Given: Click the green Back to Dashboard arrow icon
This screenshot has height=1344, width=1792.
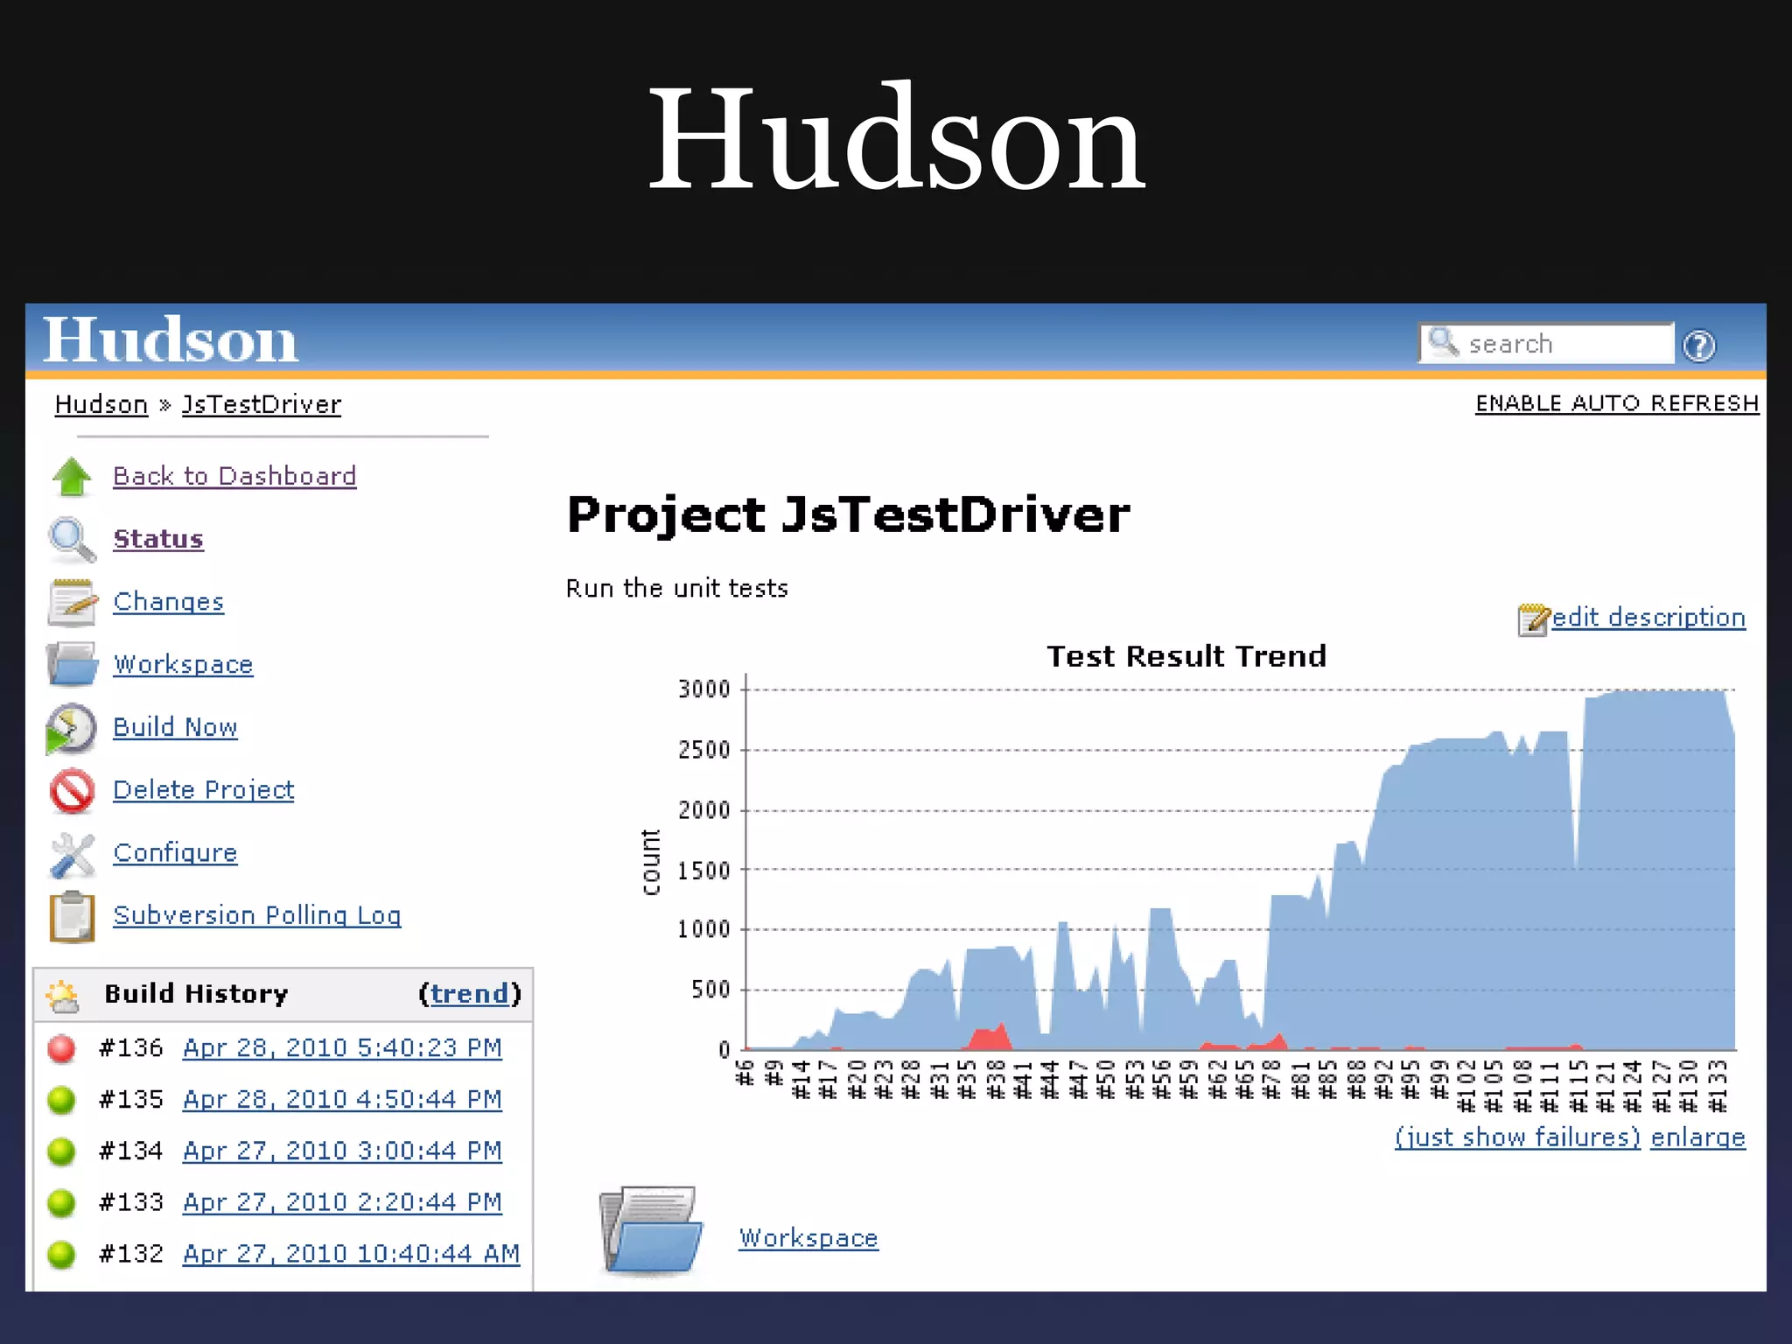Looking at the screenshot, I should [x=72, y=477].
